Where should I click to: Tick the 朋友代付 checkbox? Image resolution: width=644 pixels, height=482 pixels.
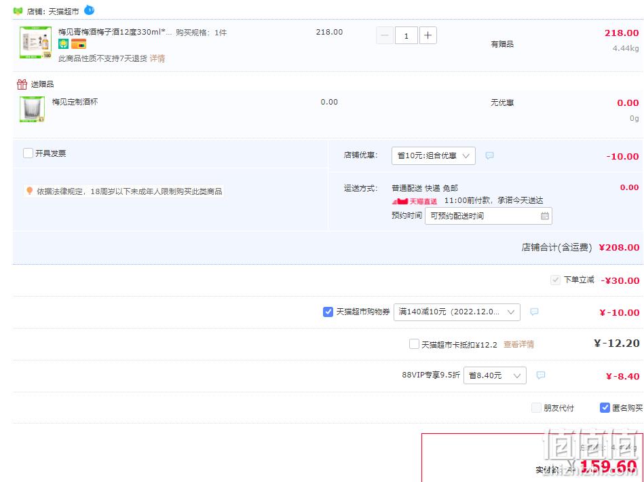536,407
